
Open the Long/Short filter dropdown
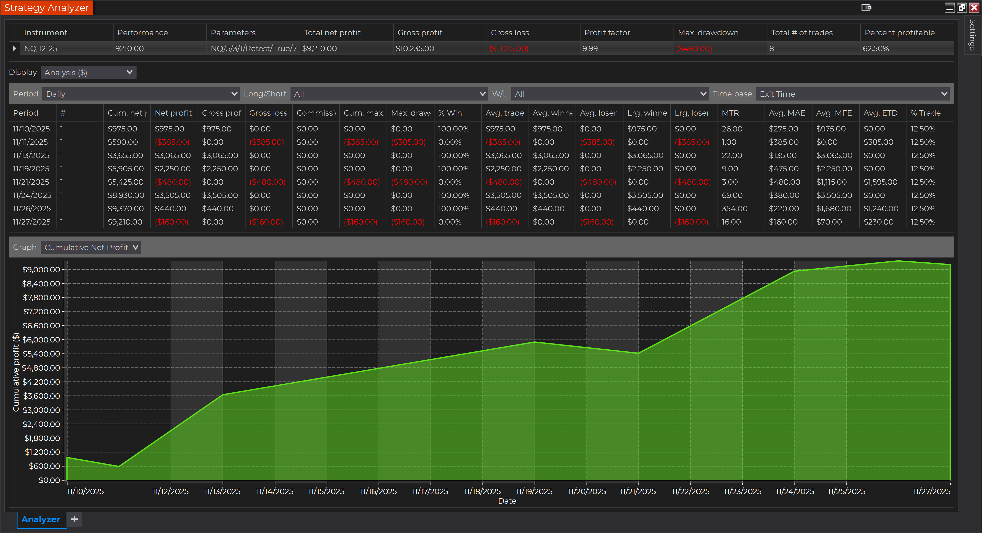389,94
